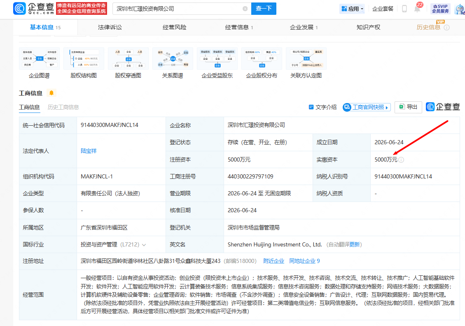The image size is (465, 326).
Task: Click the 导出 export button
Action: tap(408, 107)
